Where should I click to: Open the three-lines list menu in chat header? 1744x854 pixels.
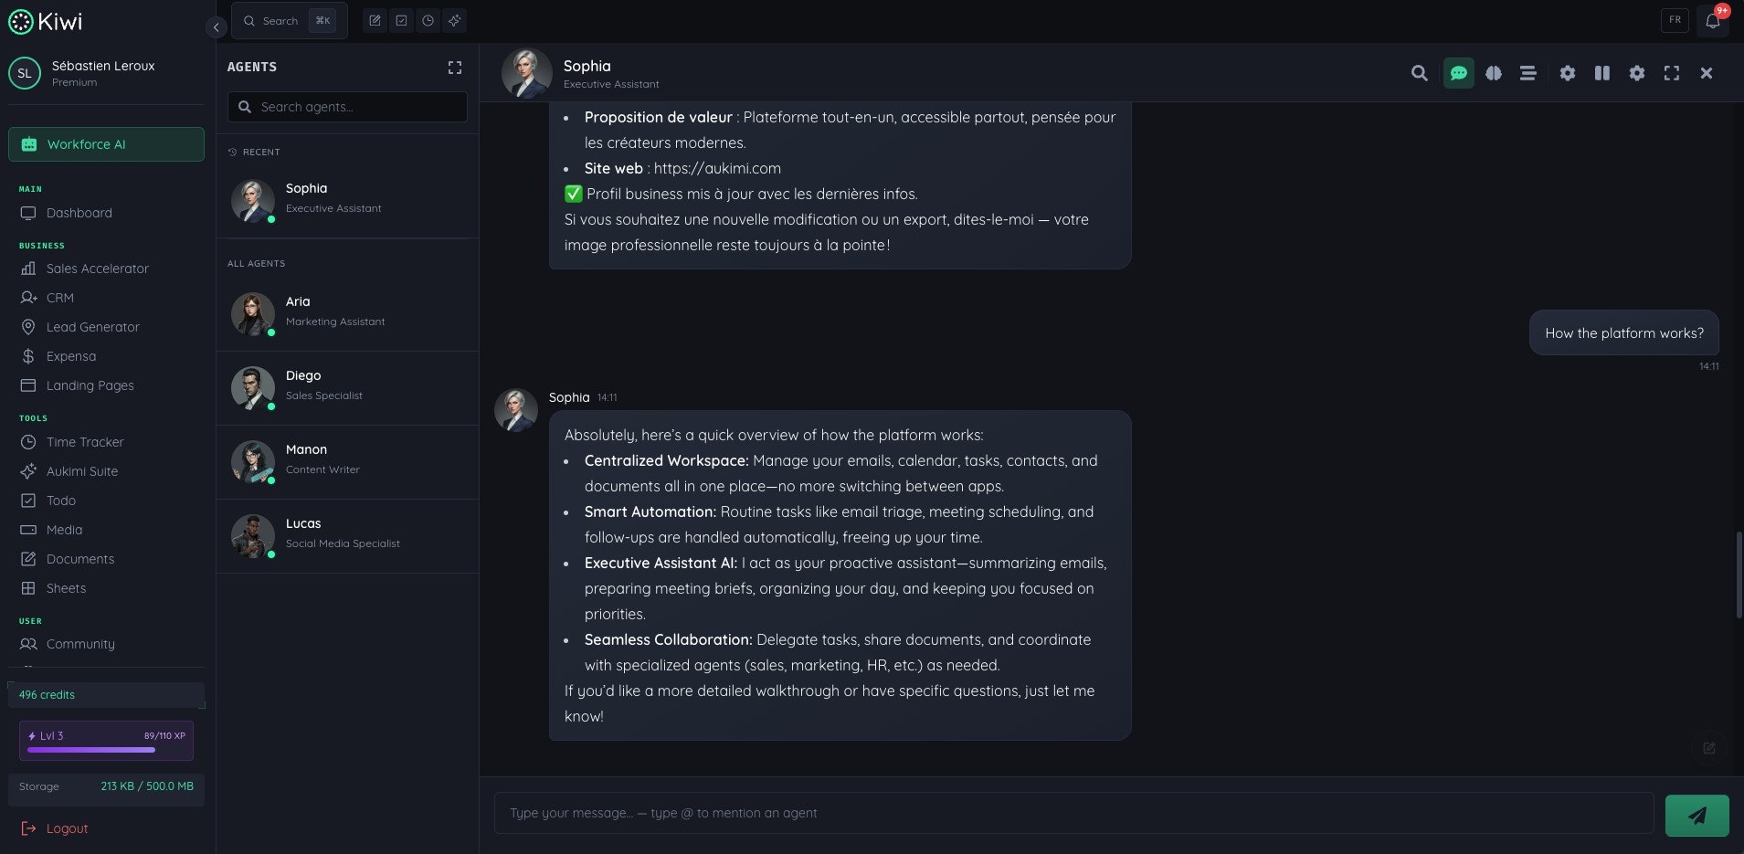click(x=1527, y=73)
